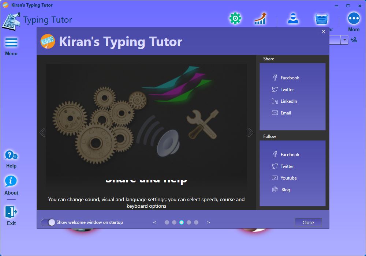This screenshot has height=256, width=366.
Task: Select the fourth slide dot
Action: click(x=189, y=222)
